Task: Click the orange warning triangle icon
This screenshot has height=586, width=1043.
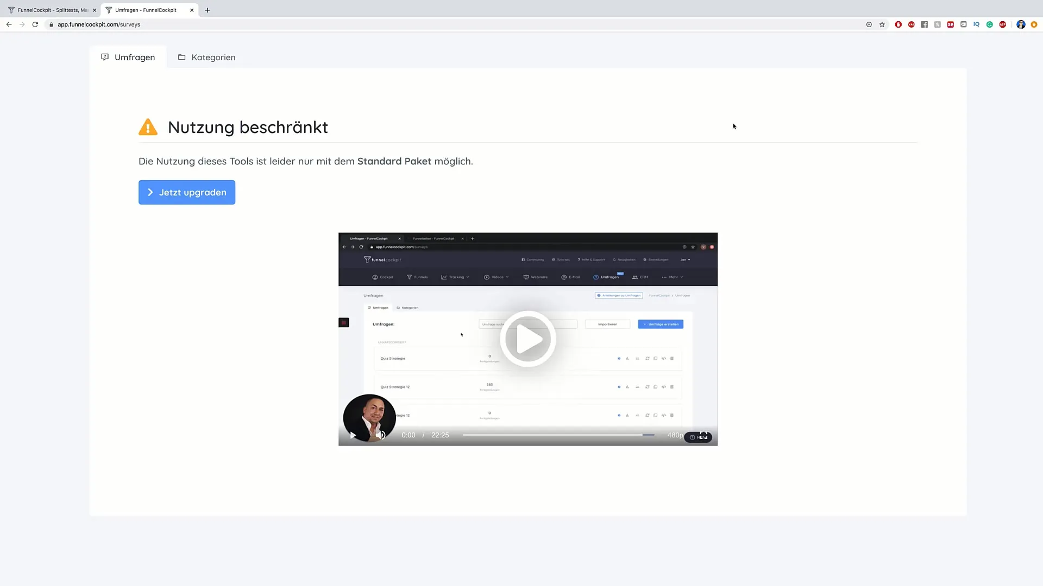Action: click(148, 127)
